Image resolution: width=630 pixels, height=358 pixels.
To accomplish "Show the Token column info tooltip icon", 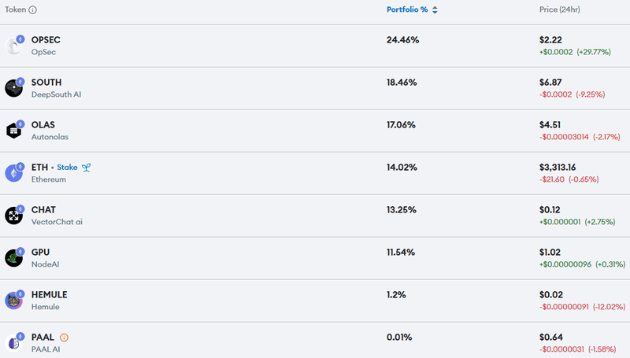I will [33, 10].
